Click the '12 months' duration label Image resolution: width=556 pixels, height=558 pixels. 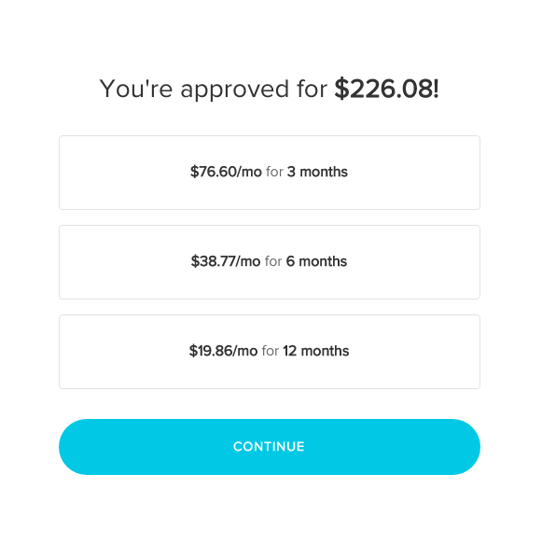pyautogui.click(x=316, y=351)
